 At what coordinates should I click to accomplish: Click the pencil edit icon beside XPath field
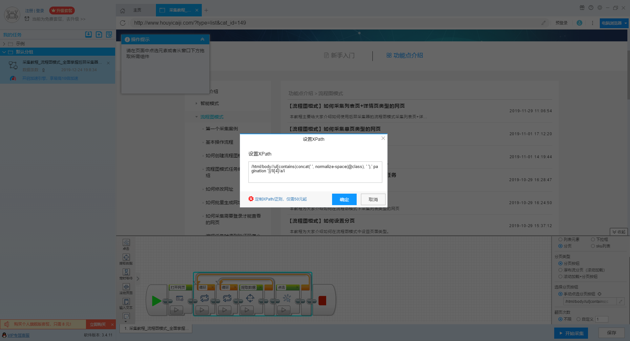pyautogui.click(x=620, y=302)
